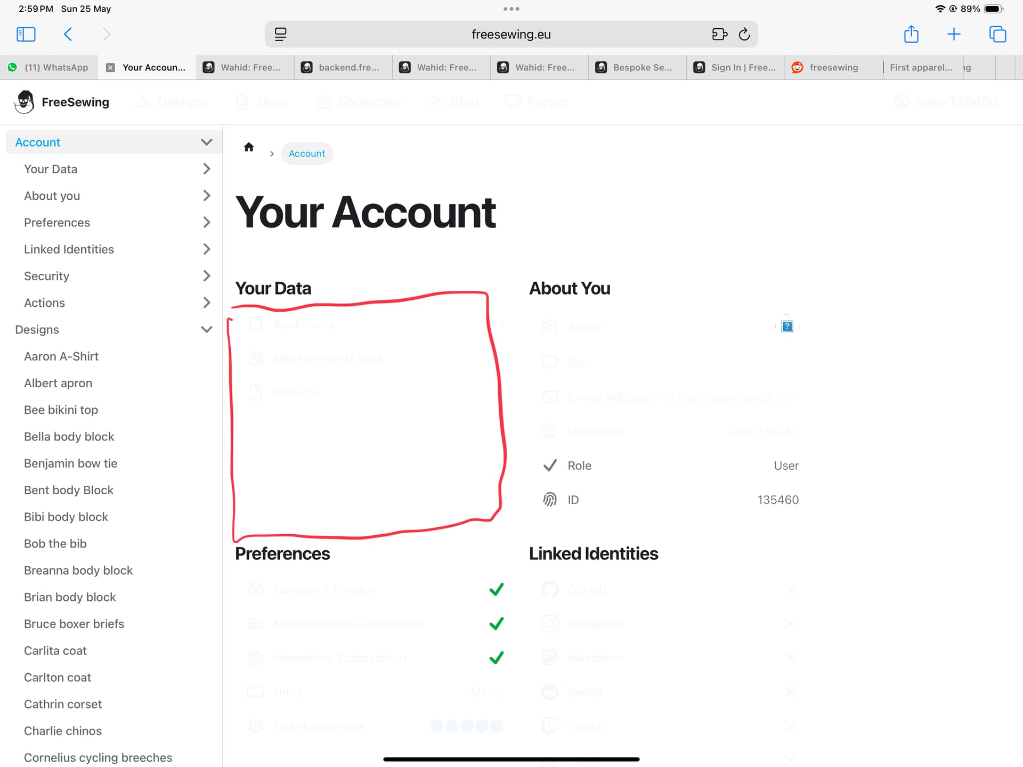
Task: Open the page menu icon in address bar
Action: pos(280,35)
